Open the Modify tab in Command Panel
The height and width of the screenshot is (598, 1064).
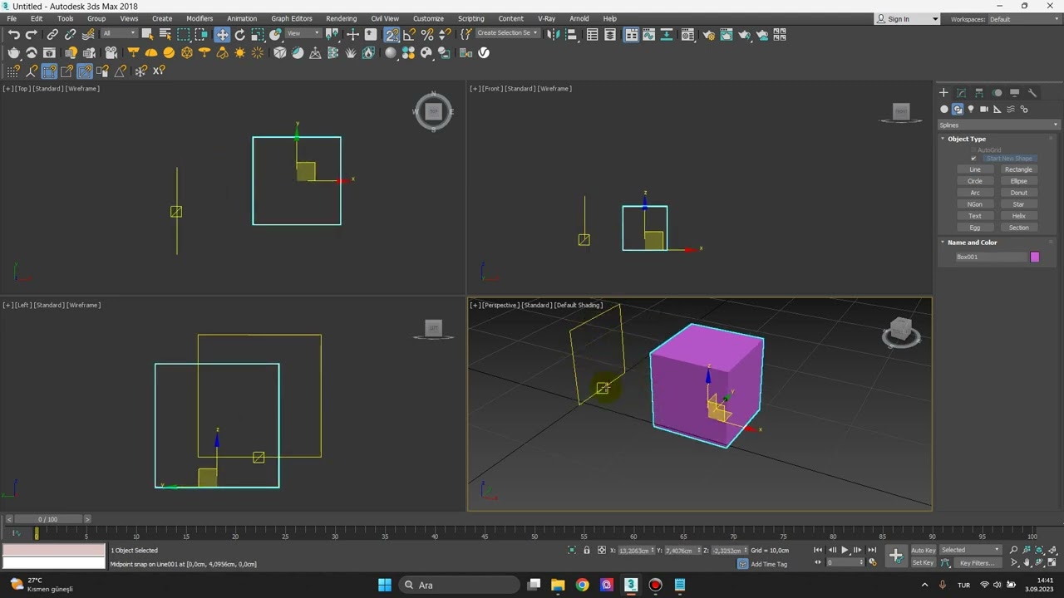click(961, 92)
